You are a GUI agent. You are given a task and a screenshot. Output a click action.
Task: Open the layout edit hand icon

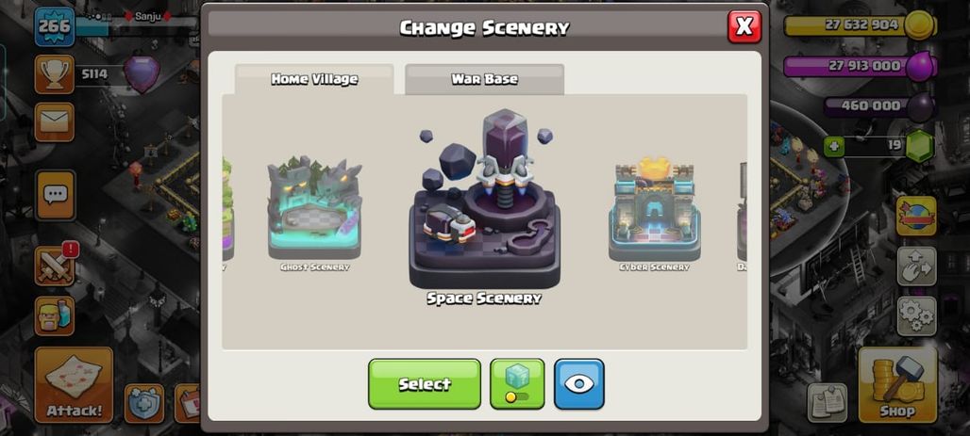[x=916, y=266]
